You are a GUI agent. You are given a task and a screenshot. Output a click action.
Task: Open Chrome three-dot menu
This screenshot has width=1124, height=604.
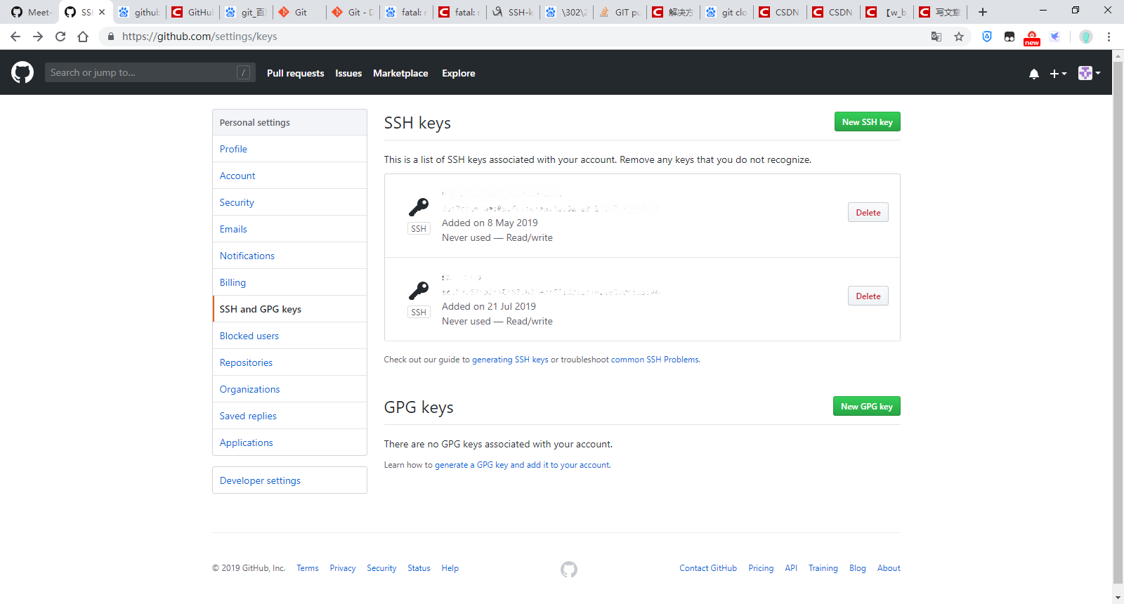tap(1109, 37)
